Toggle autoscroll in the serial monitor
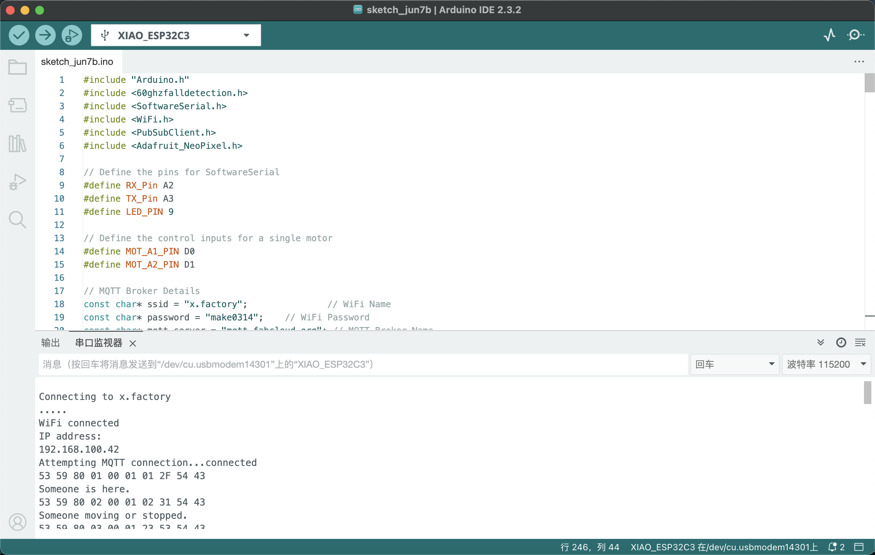 (821, 342)
